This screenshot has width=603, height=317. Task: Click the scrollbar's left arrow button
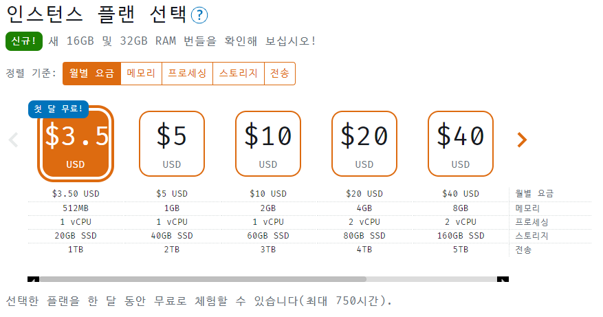coord(33,279)
